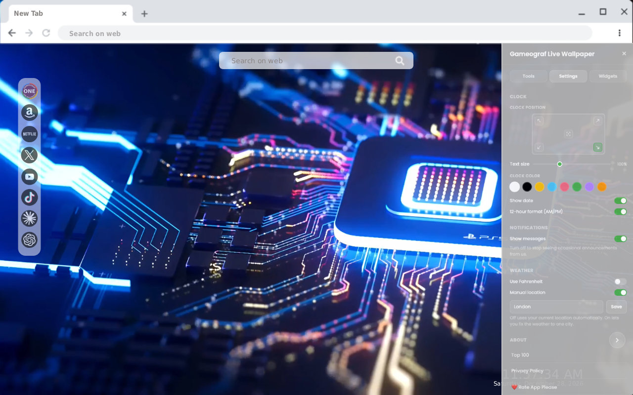
Task: Disable the 12-hour format (AM/PM) switch
Action: 620,212
